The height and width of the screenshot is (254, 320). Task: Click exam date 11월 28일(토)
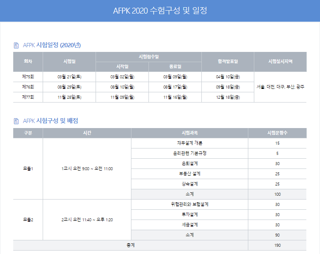click(70, 97)
